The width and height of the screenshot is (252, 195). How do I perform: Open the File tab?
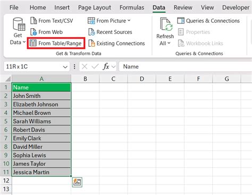14,7
